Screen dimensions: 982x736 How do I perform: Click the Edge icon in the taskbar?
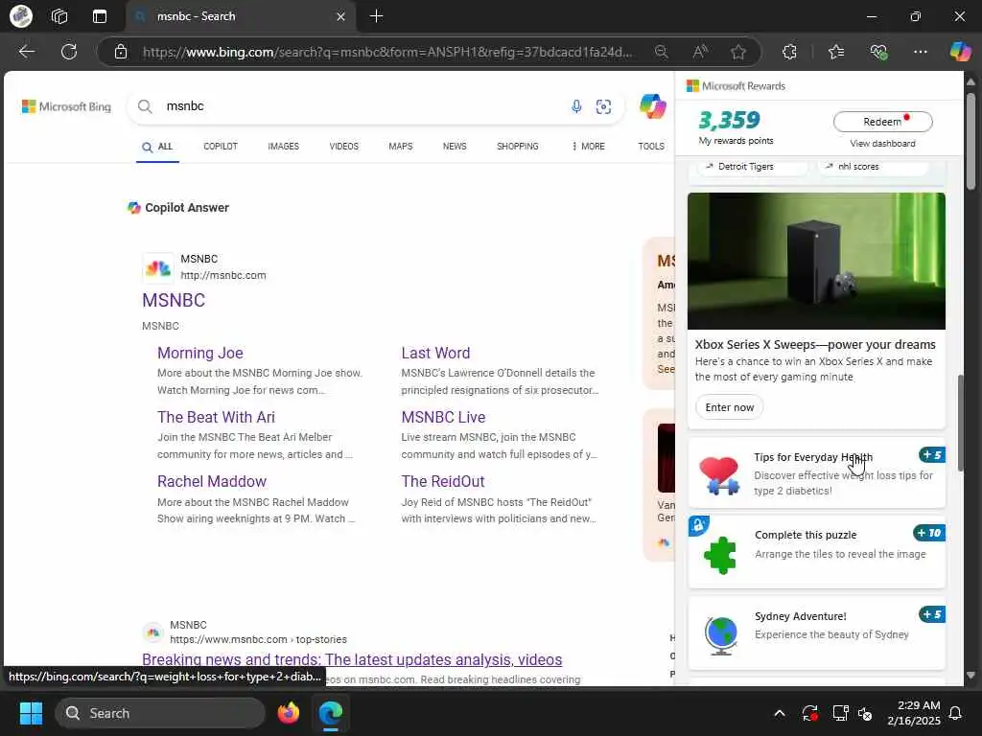pyautogui.click(x=331, y=713)
